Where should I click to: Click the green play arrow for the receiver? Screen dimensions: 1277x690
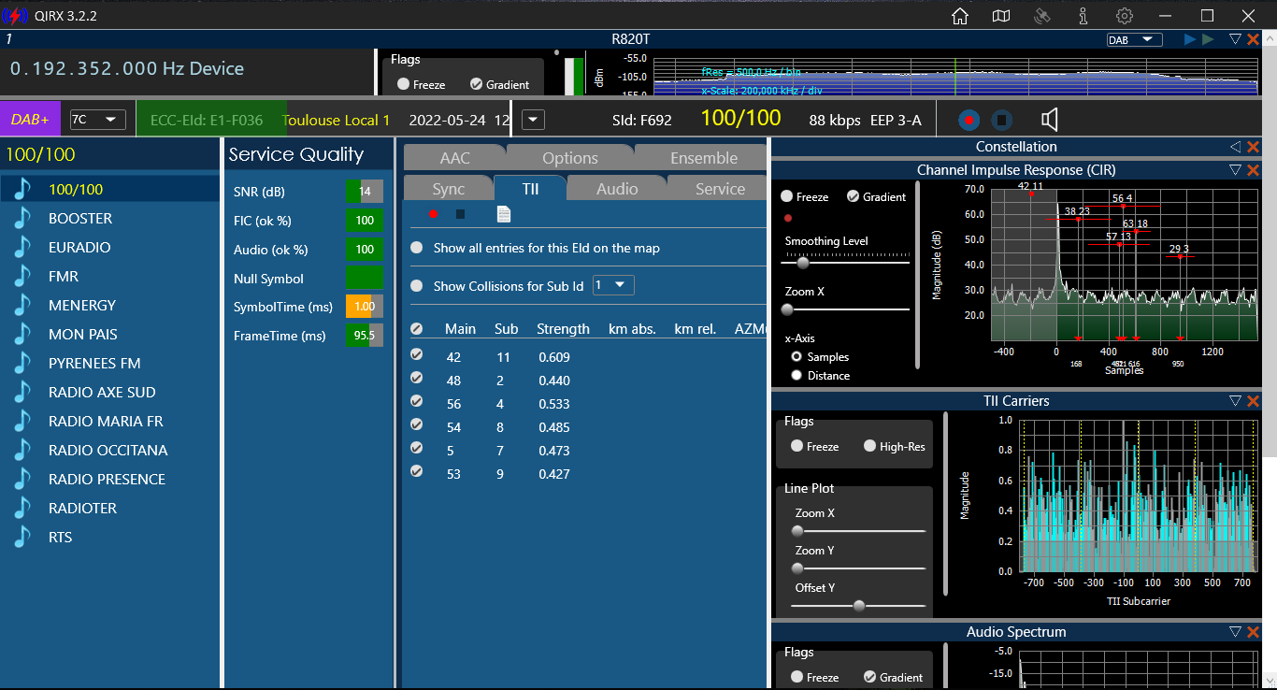[1209, 39]
